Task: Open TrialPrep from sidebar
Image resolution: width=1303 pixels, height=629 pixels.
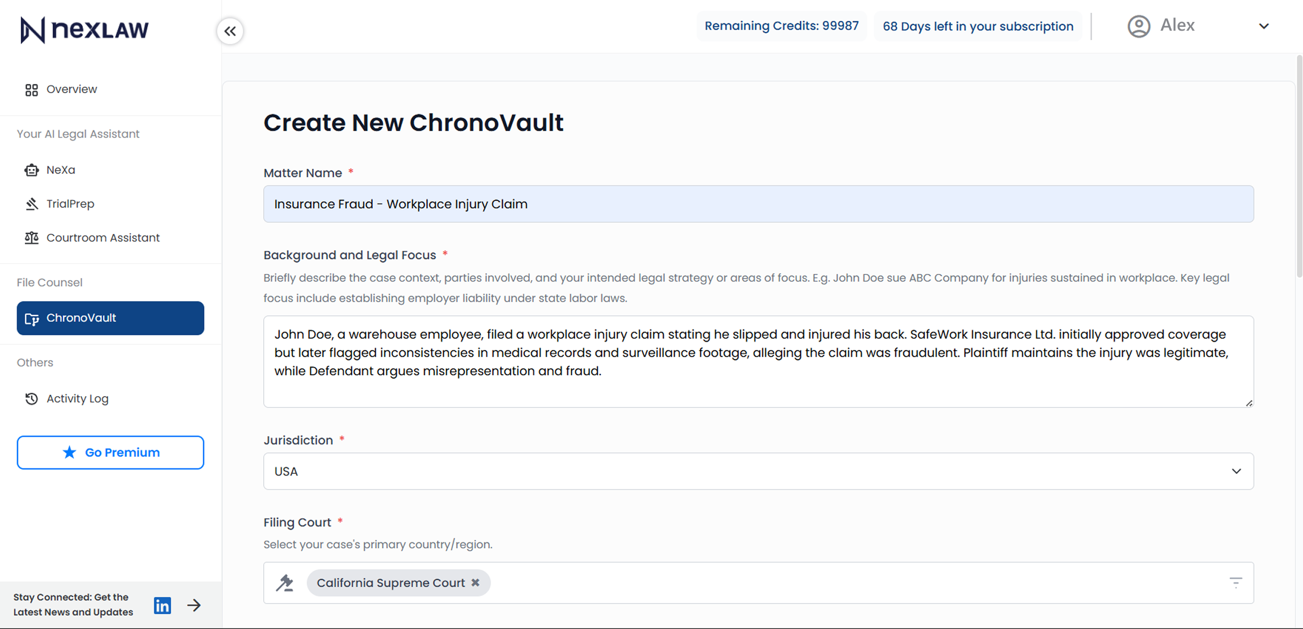Action: tap(70, 204)
